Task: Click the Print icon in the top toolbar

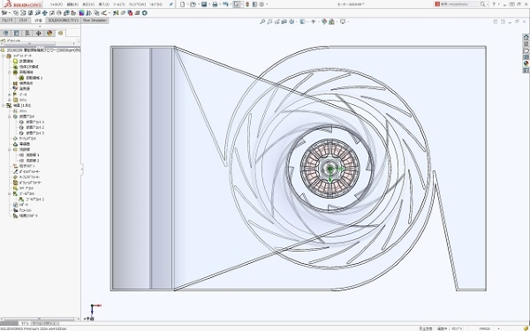Action: 215,4
